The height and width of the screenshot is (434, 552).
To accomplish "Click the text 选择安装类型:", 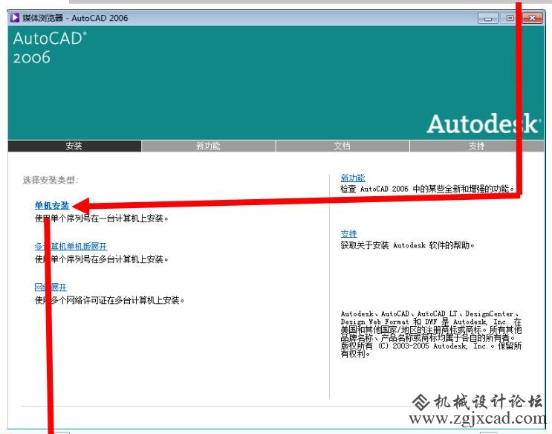I will (x=51, y=181).
